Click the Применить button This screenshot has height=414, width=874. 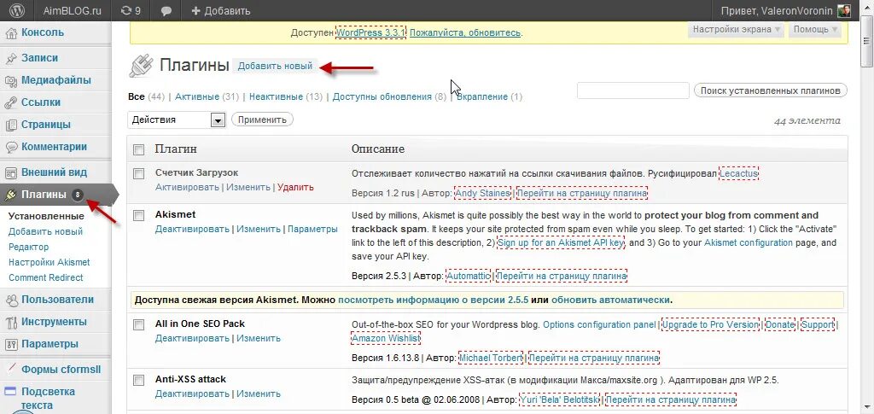[262, 120]
